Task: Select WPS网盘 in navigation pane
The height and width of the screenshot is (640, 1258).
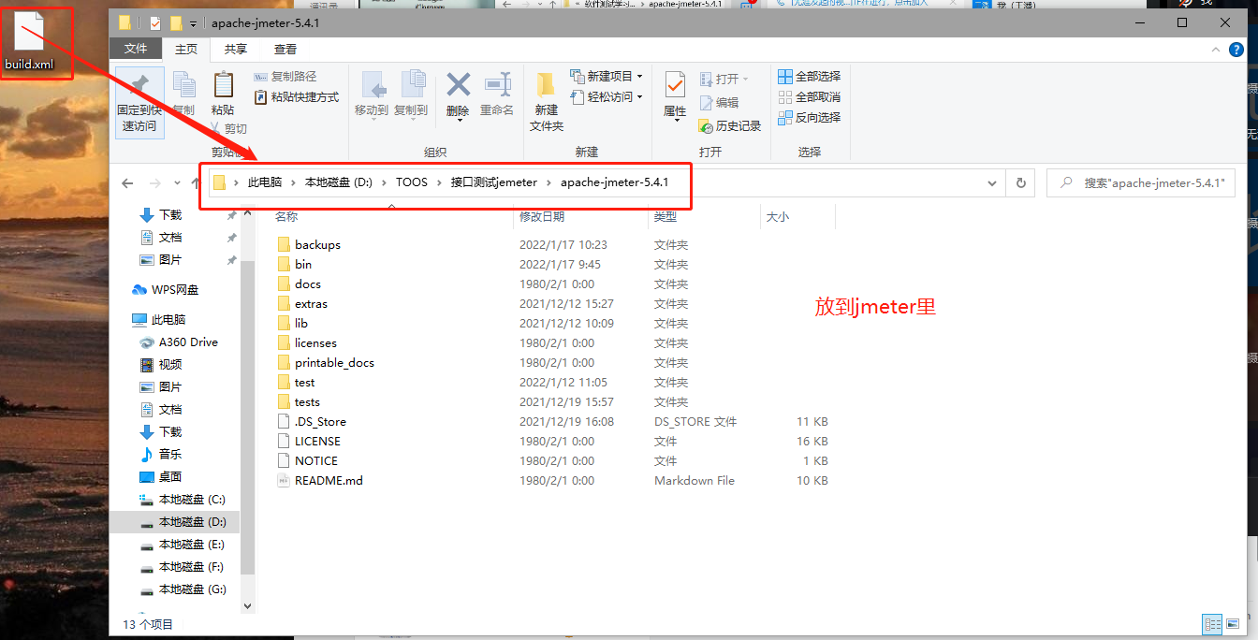Action: click(175, 290)
